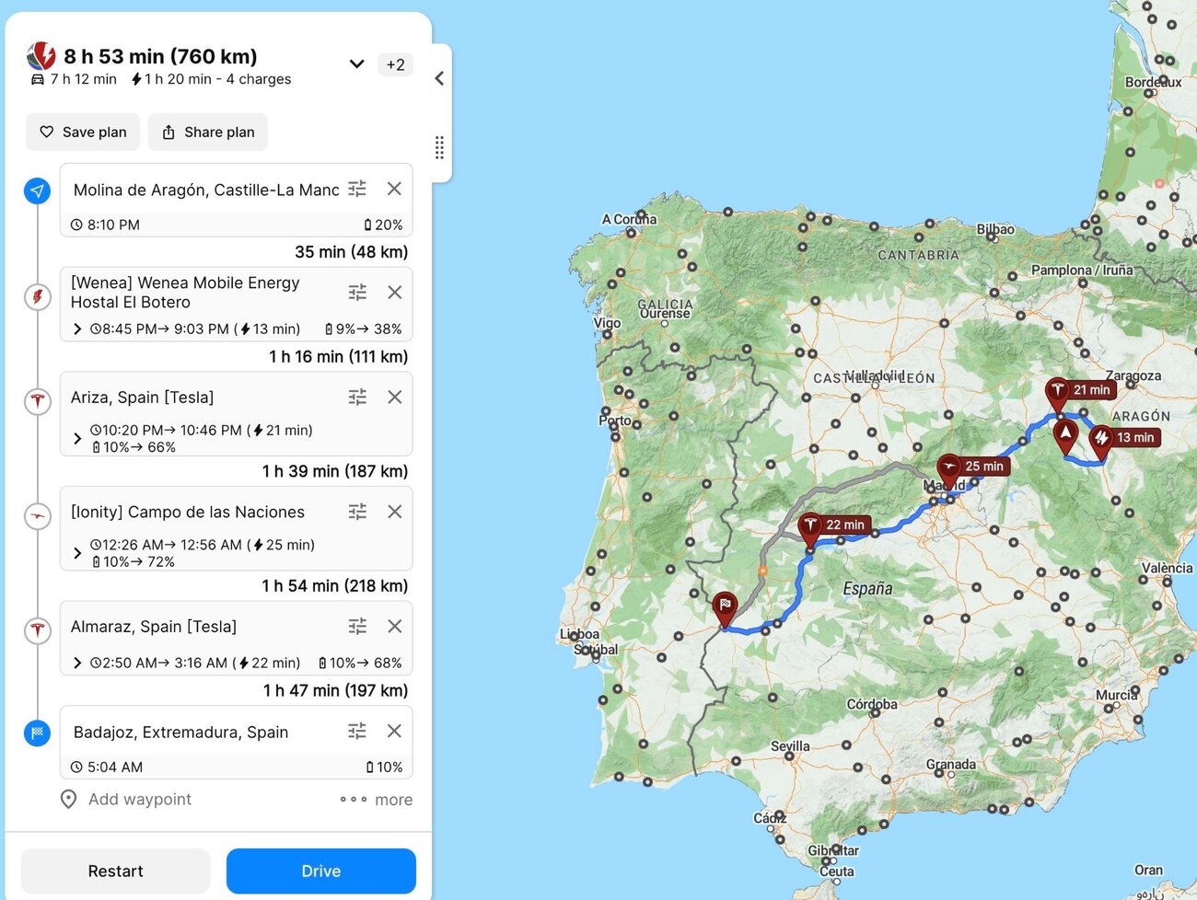1197x900 pixels.
Task: Click the destination flag timeline icon
Action: click(37, 733)
